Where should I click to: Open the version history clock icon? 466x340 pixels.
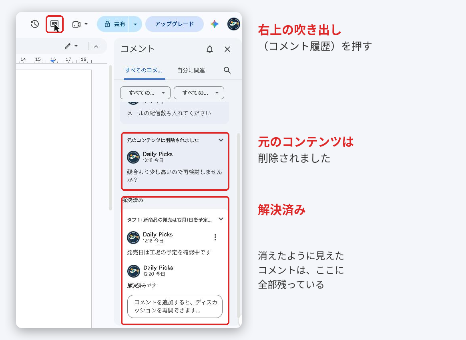pos(35,24)
